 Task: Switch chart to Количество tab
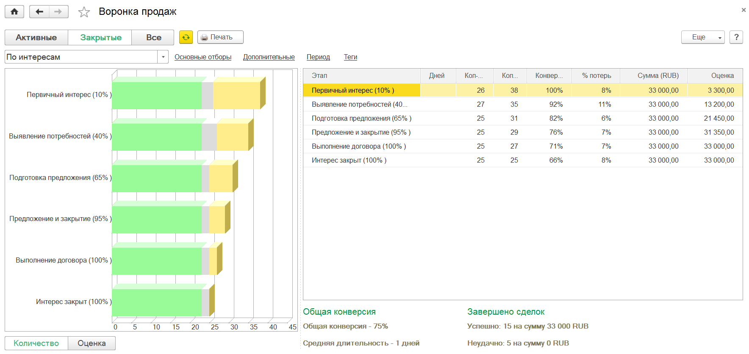click(x=36, y=343)
